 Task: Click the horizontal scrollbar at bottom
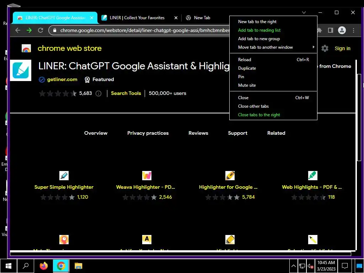tap(181, 254)
